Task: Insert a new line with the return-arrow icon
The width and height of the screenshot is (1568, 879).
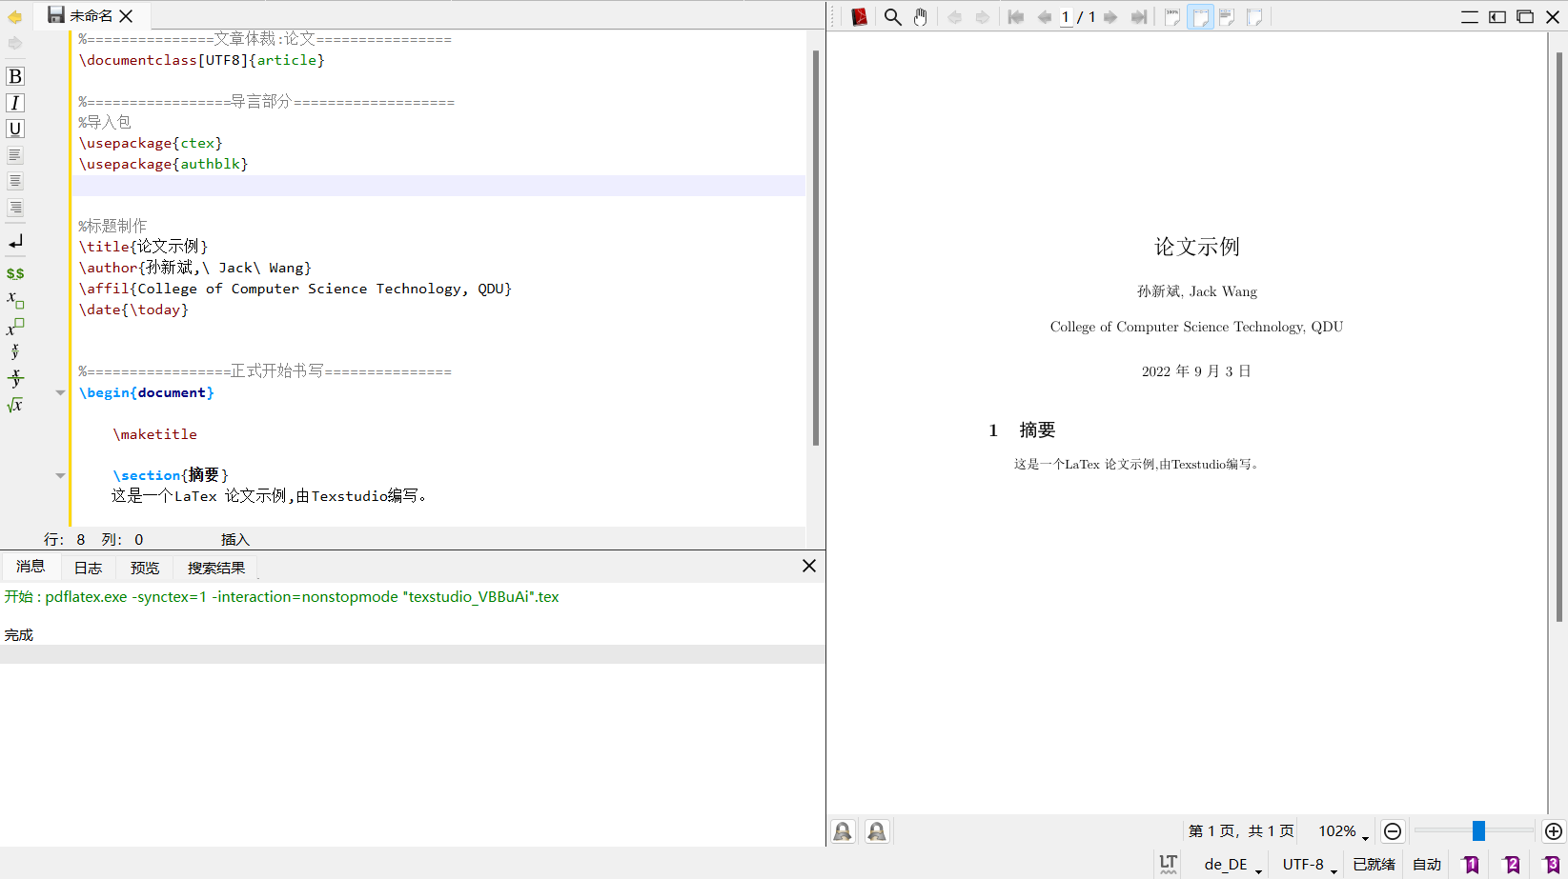Action: pos(15,242)
